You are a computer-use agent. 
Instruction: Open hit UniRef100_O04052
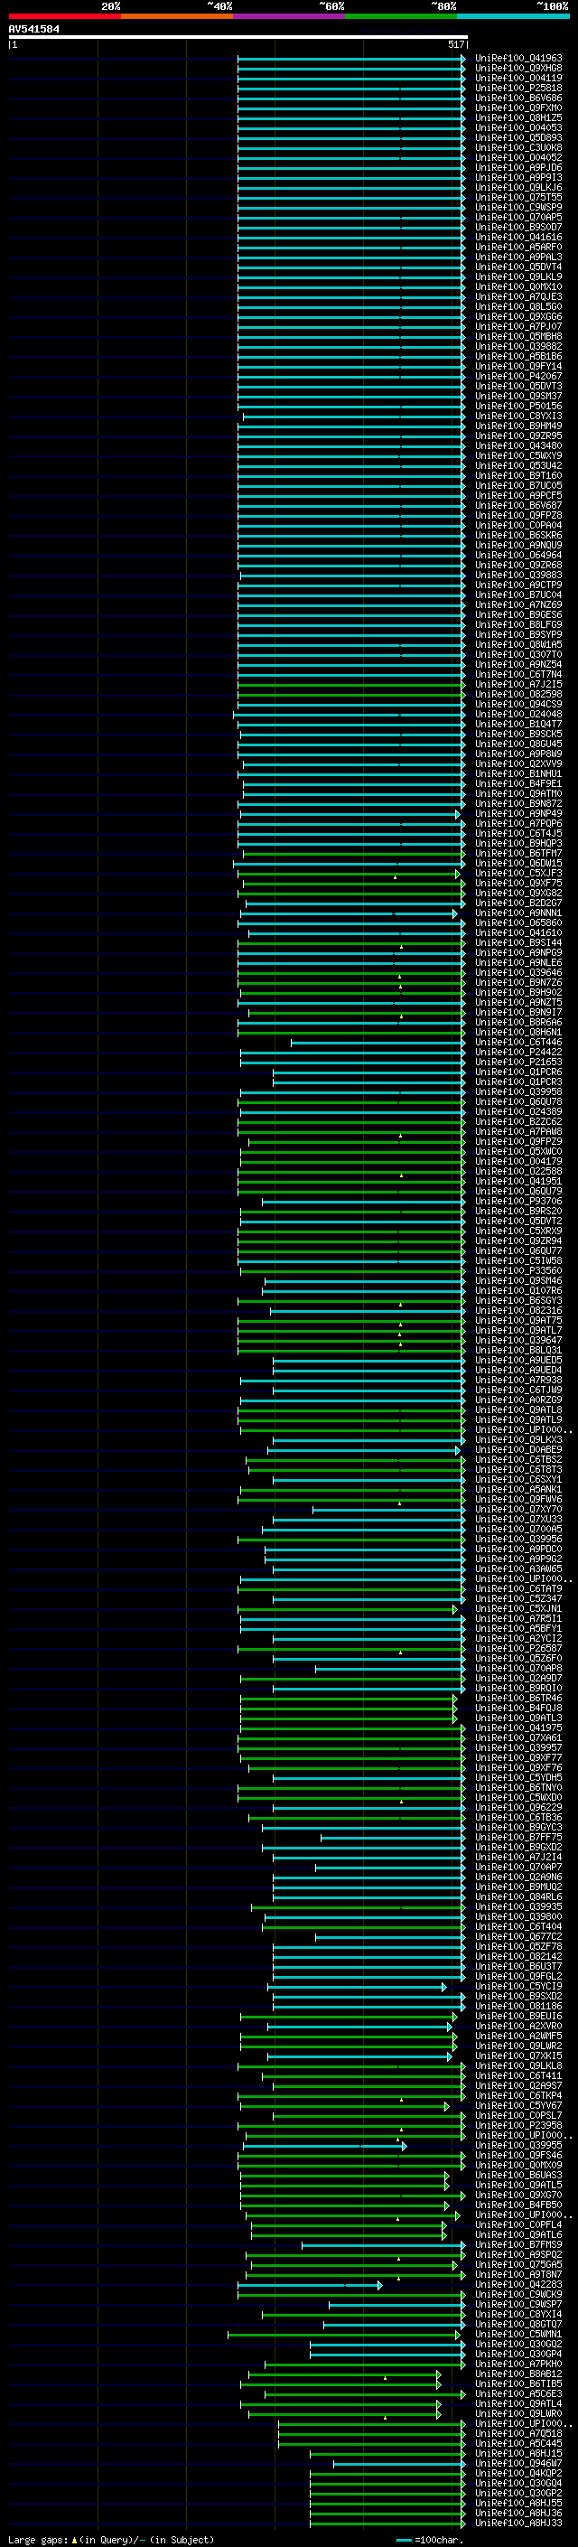(x=518, y=157)
